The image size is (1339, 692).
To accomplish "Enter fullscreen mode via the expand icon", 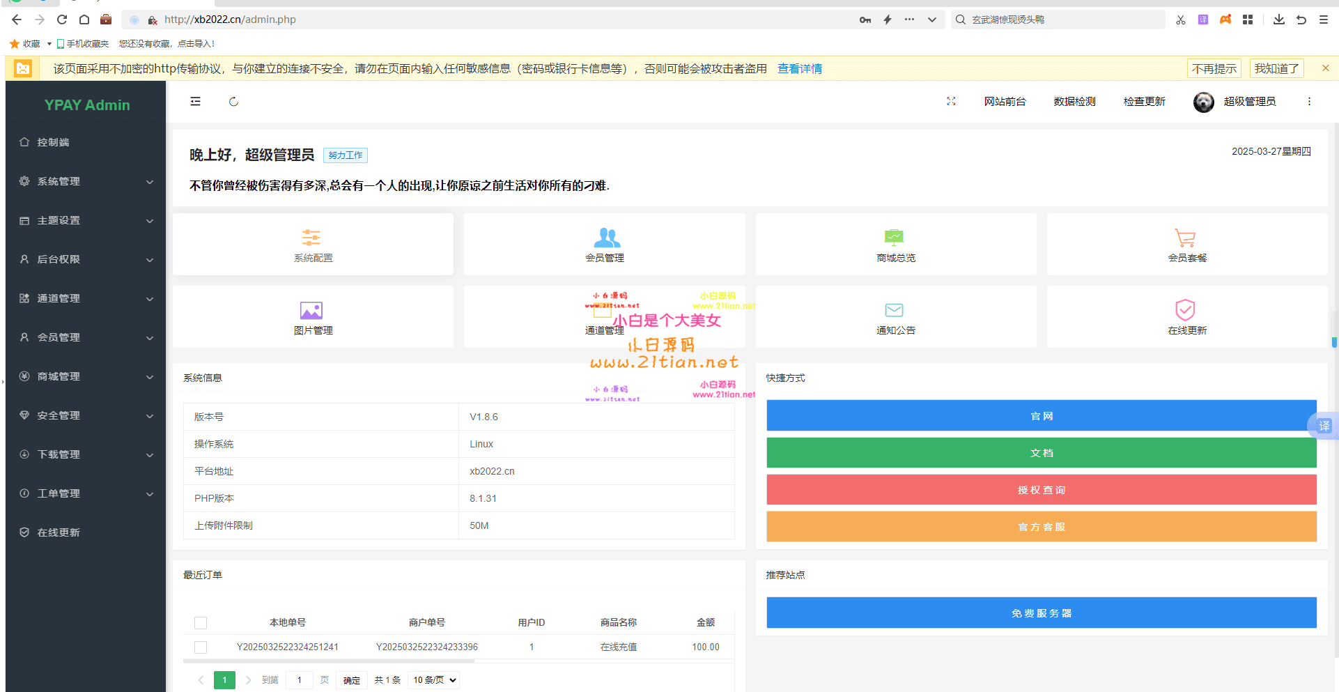I will pyautogui.click(x=951, y=101).
